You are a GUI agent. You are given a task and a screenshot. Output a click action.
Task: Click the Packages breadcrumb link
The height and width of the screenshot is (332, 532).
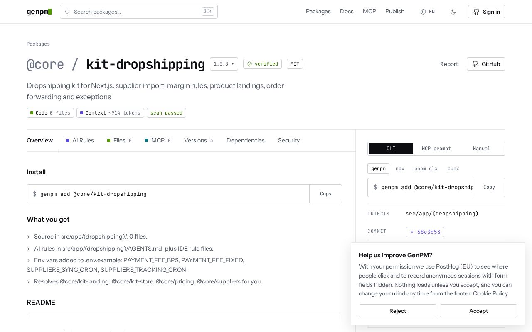pos(38,44)
